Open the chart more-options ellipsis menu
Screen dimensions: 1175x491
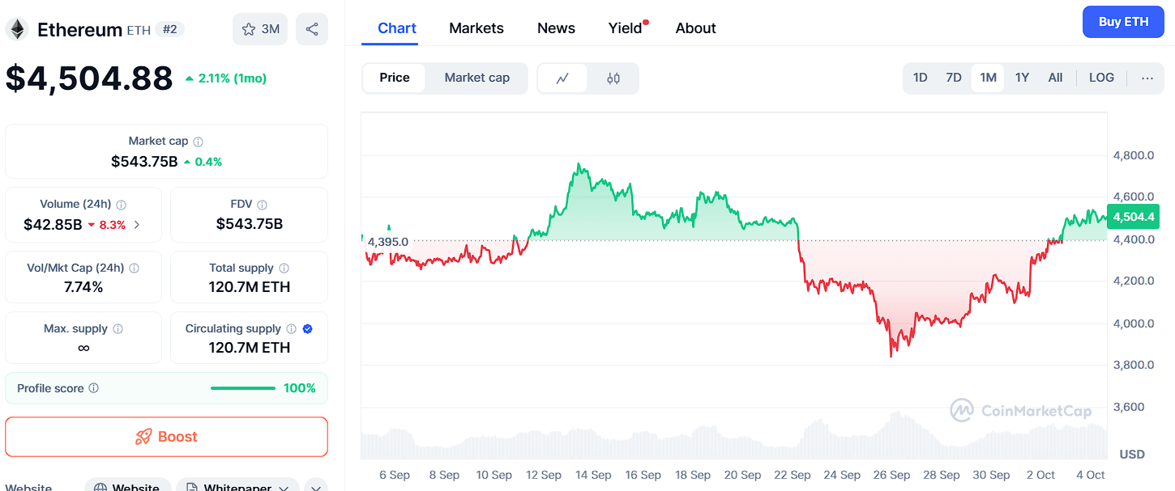1147,78
